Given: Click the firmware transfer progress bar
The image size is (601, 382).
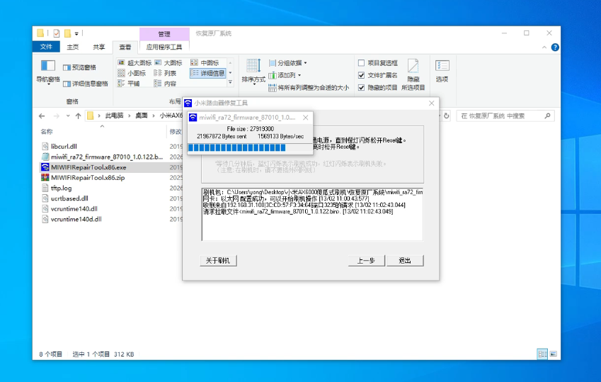Looking at the screenshot, I should point(250,148).
